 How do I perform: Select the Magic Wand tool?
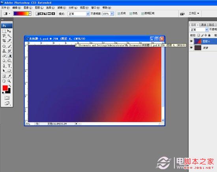[x=9, y=36]
